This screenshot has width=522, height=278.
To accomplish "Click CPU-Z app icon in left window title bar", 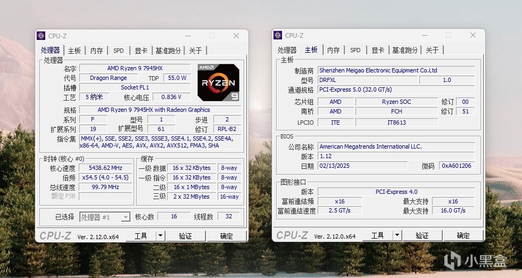I will click(41, 36).
